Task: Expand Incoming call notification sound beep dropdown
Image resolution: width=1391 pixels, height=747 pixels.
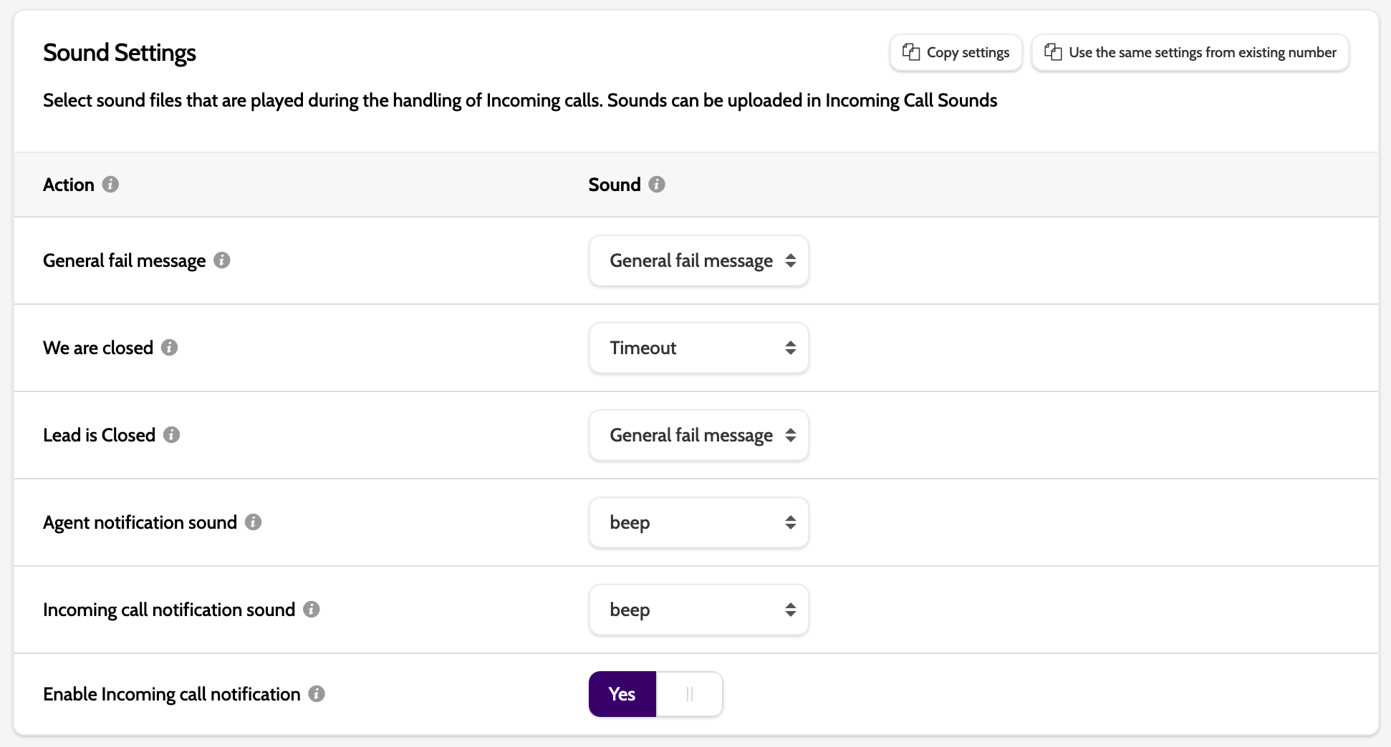Action: coord(698,610)
